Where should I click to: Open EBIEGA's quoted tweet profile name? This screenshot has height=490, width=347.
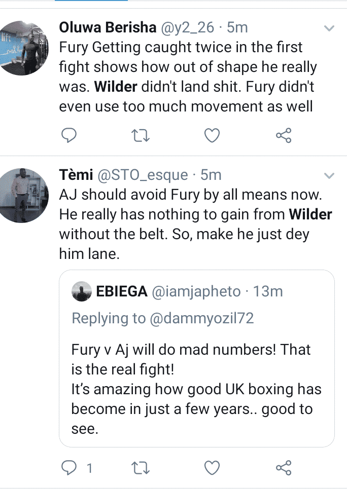click(x=122, y=291)
